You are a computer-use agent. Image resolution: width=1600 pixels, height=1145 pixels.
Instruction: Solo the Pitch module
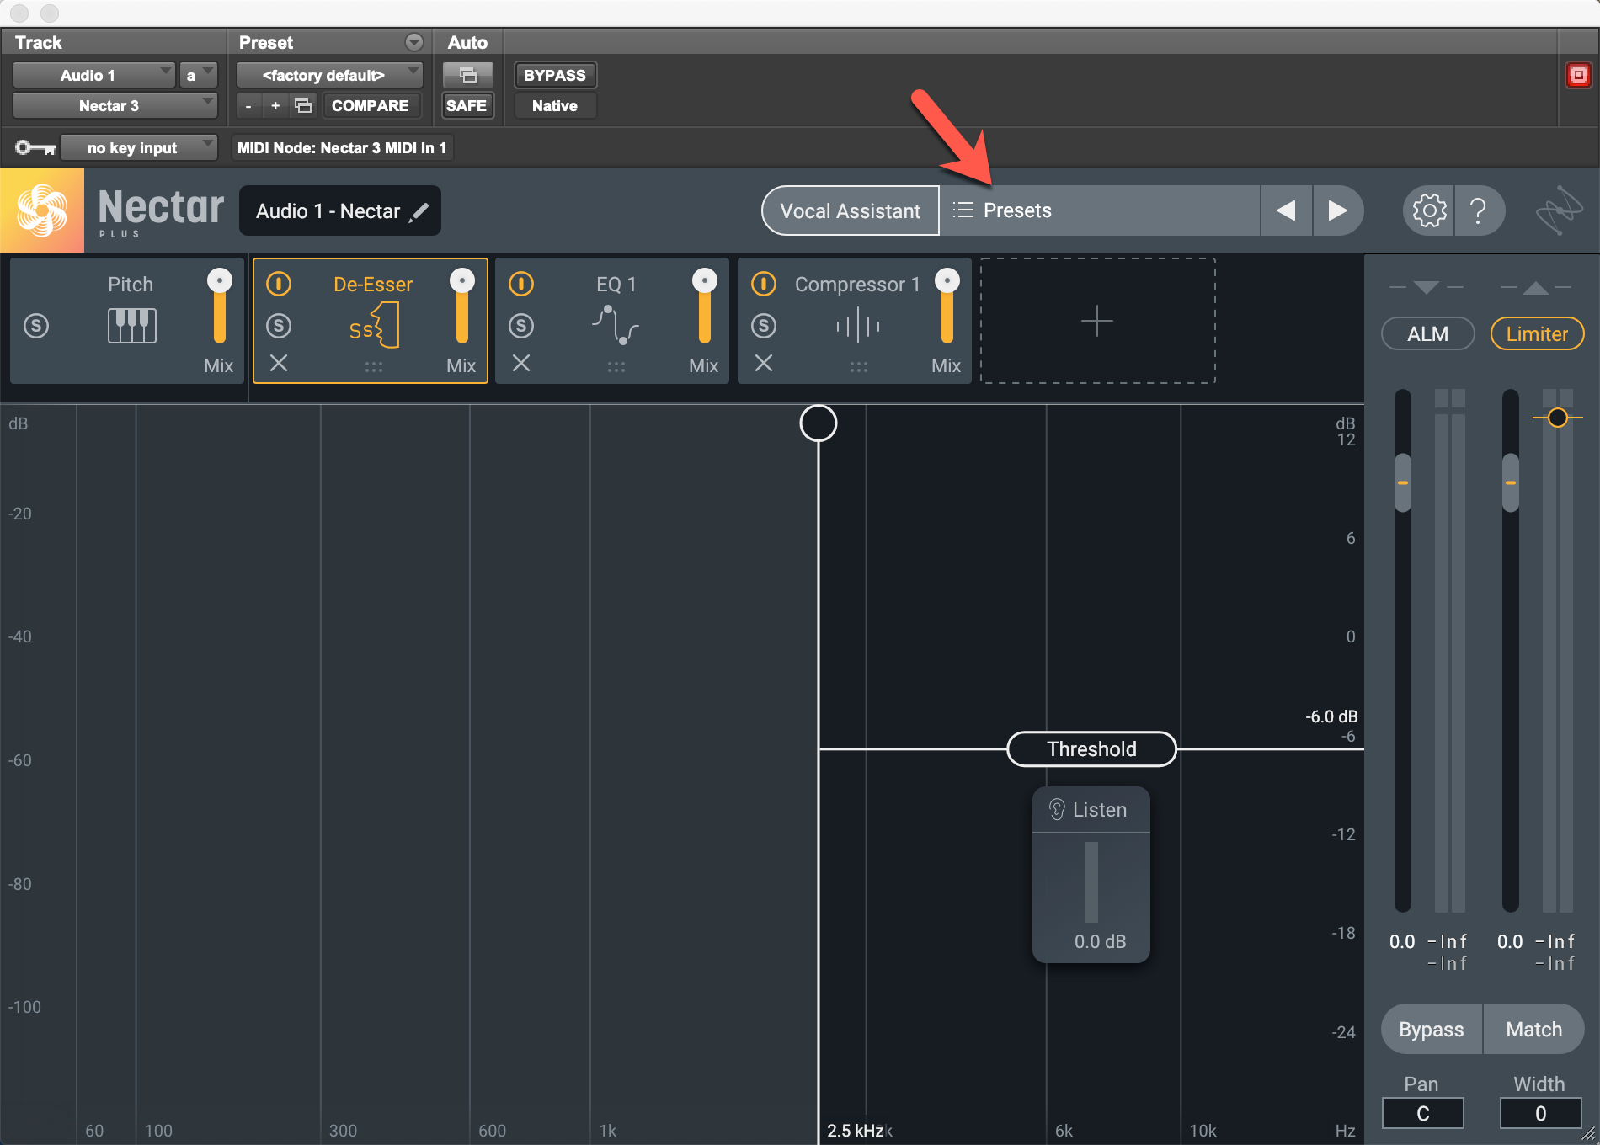coord(36,325)
